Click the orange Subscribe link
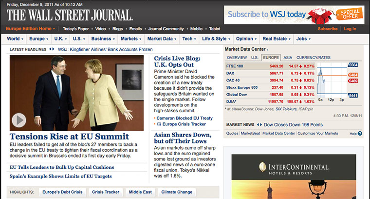The height and width of the screenshot is (199, 370). pyautogui.click(x=328, y=29)
